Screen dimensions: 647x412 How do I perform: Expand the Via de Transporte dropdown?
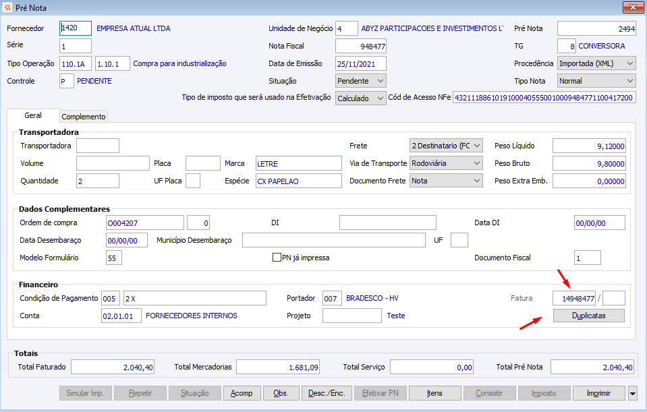[x=446, y=163]
